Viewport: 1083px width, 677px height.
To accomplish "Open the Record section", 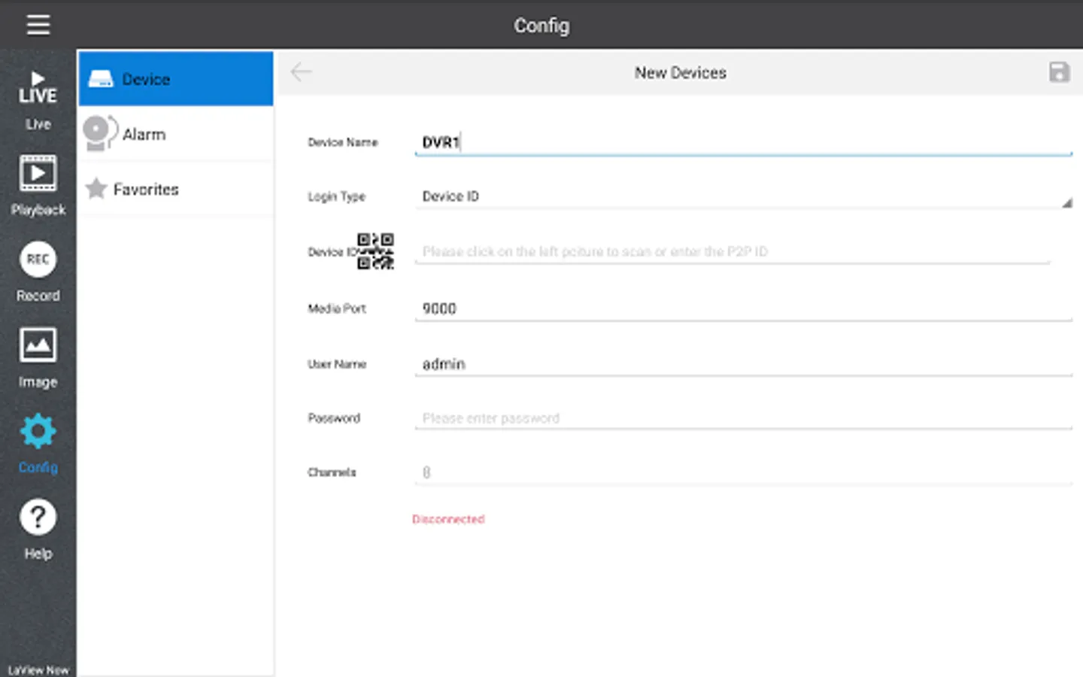I will 38,272.
